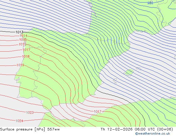Viewport: 176px width, 136px height.
Task: Click the Surface pressure [hPa] title text
Action: point(23,129)
